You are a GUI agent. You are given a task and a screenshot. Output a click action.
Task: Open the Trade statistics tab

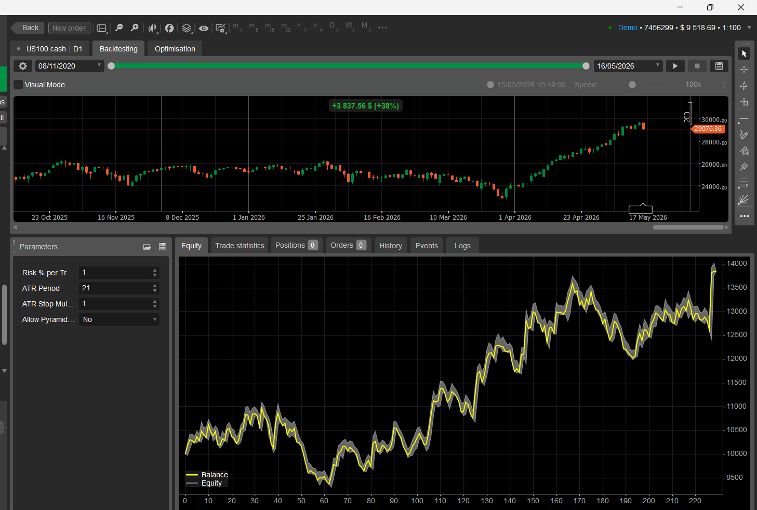point(240,246)
